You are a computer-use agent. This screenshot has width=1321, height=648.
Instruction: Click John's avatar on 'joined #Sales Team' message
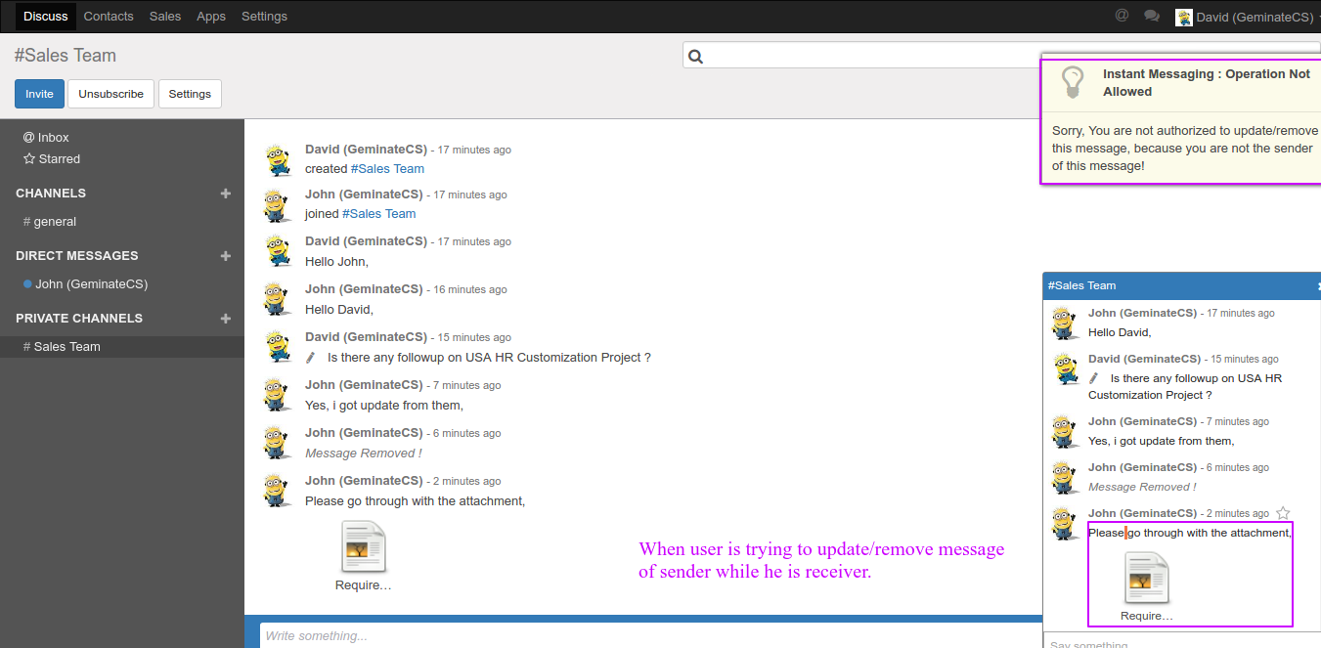(x=279, y=204)
